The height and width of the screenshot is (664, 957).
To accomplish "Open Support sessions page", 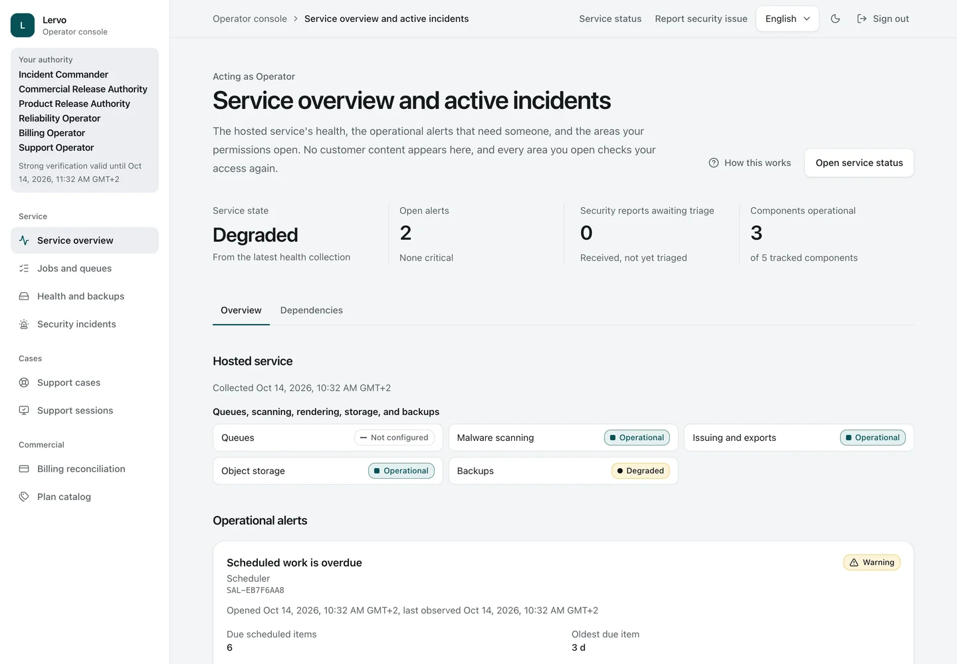I will (84, 410).
